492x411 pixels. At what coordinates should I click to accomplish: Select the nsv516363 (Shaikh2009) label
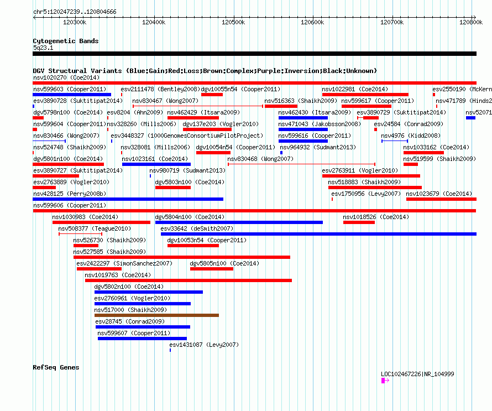coord(301,101)
